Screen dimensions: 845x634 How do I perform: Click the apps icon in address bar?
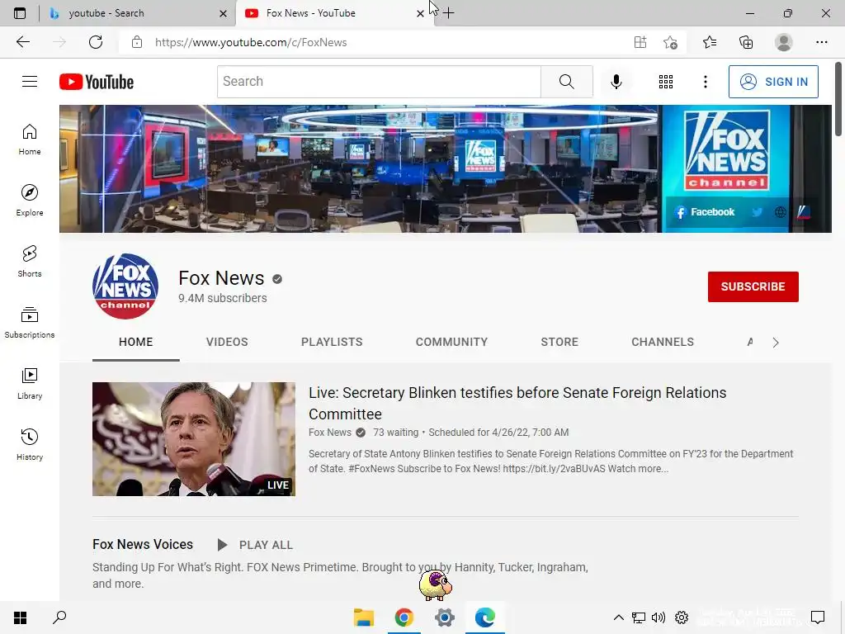pyautogui.click(x=640, y=42)
